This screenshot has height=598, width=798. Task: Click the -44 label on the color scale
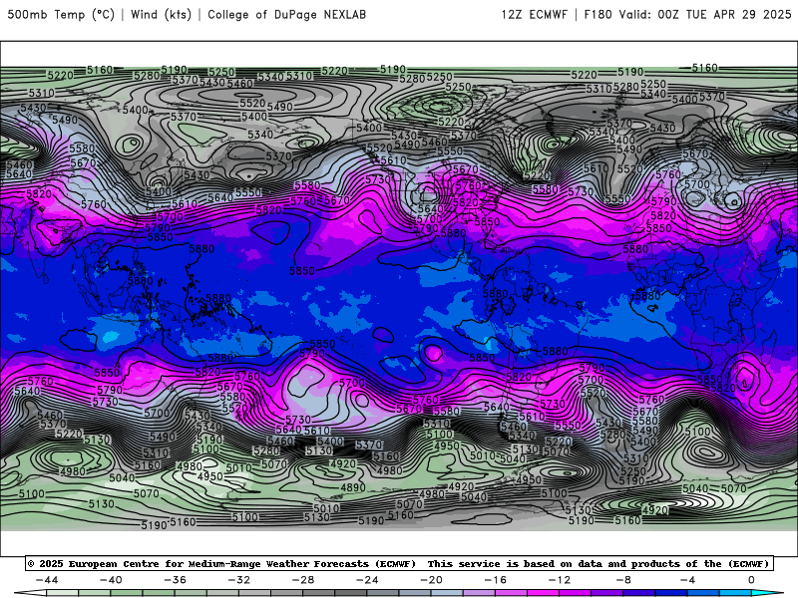[x=47, y=580]
